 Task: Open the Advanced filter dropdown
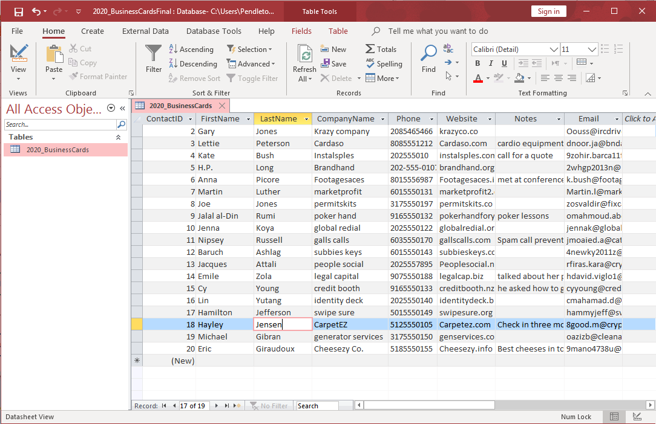pos(252,63)
